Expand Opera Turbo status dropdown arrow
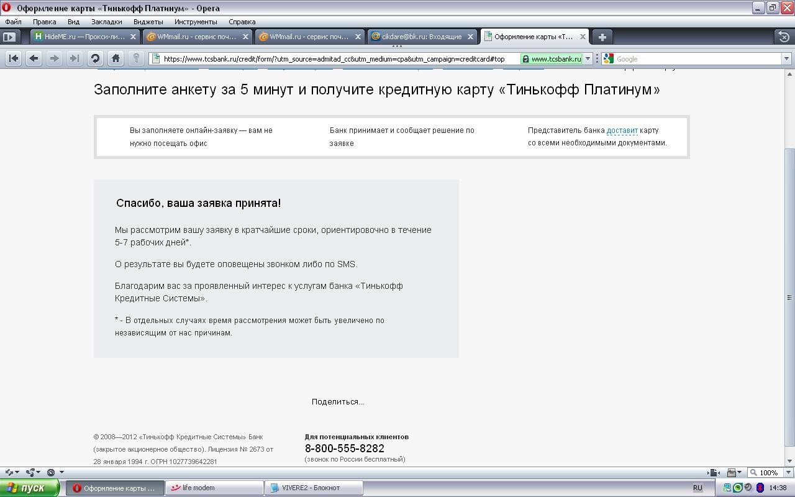Screen dimensions: 795x497 coord(61,472)
